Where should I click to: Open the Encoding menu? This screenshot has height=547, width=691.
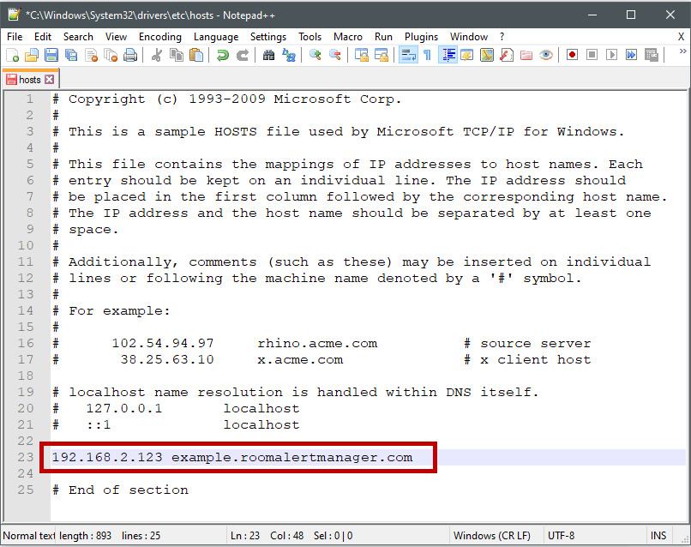tap(159, 37)
